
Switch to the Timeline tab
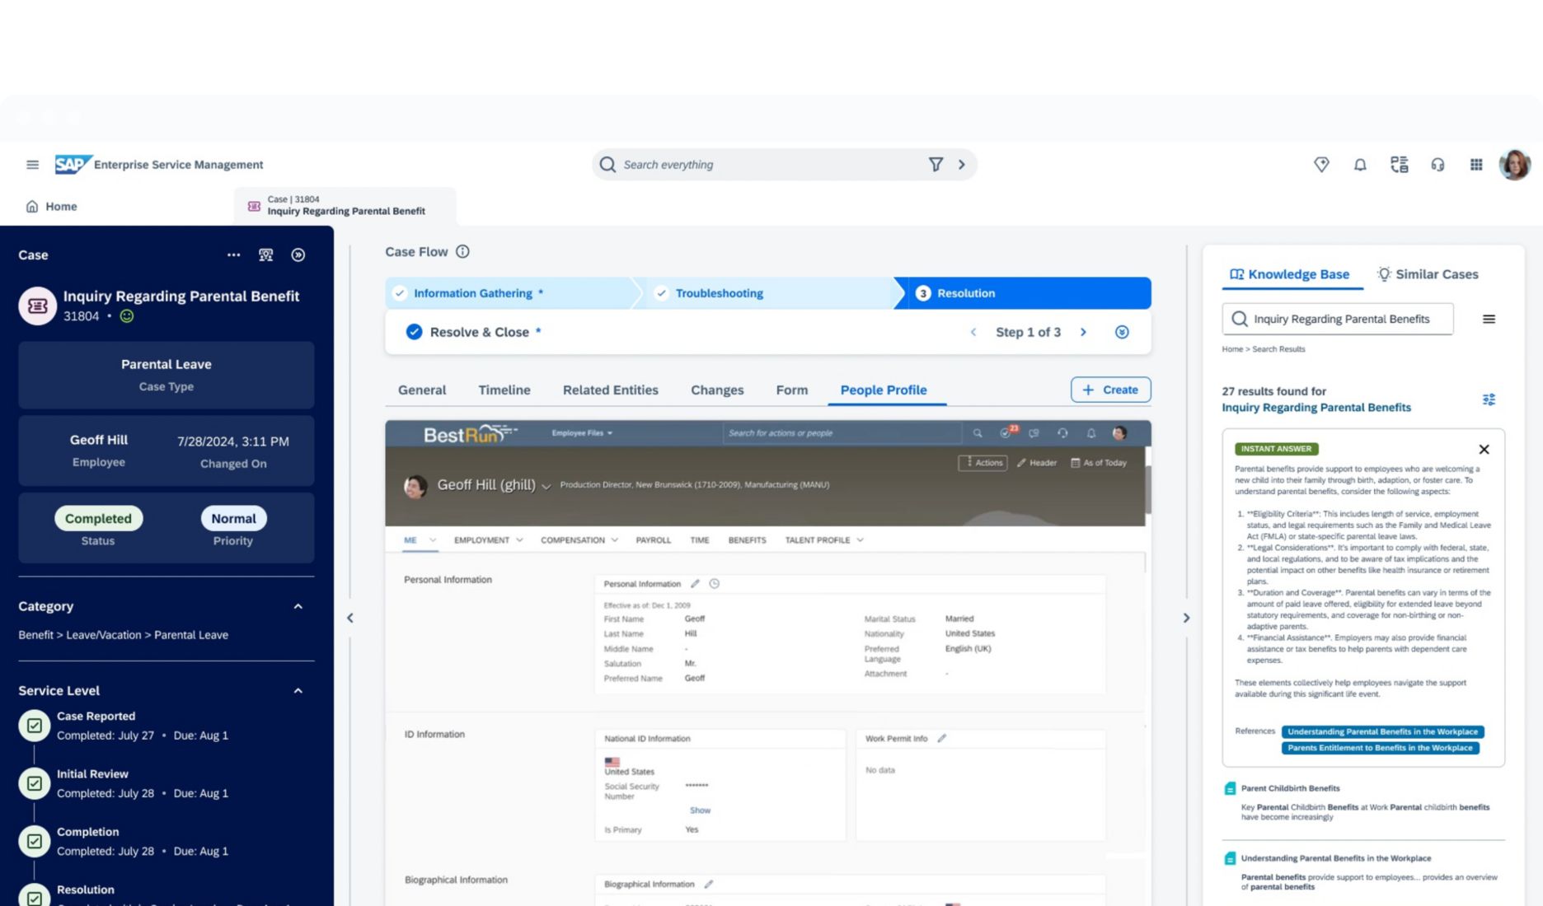click(x=504, y=390)
